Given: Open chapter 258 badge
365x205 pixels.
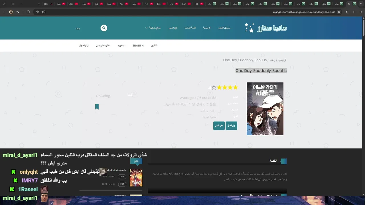Looking at the screenshot, I should click(x=122, y=177).
